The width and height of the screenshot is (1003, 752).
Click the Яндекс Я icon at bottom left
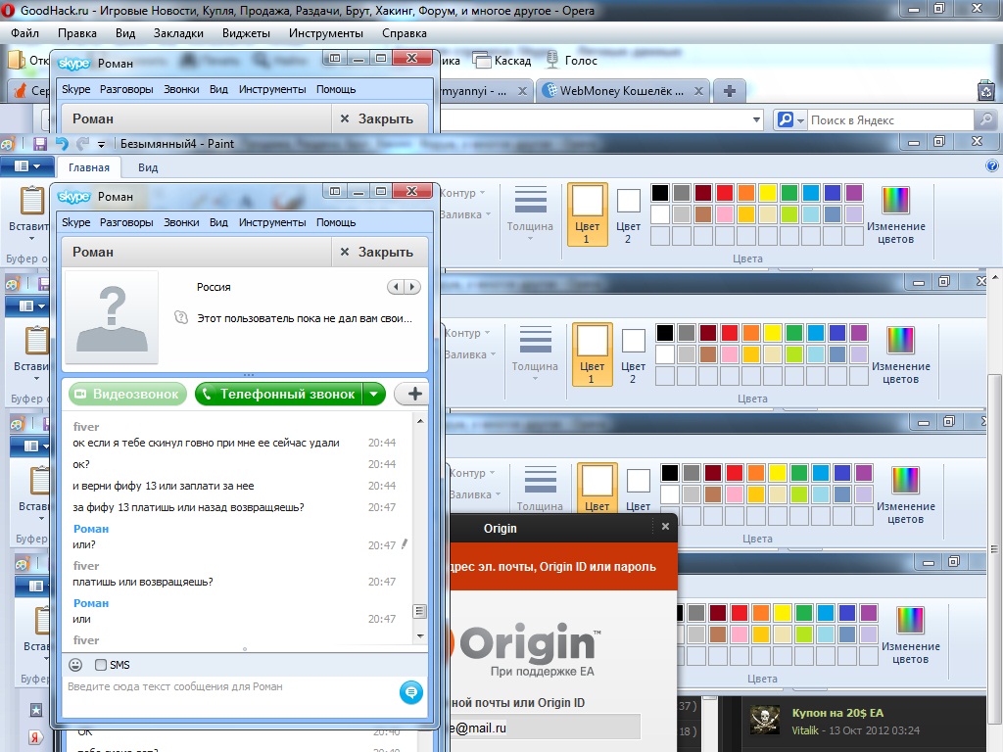coord(36,737)
